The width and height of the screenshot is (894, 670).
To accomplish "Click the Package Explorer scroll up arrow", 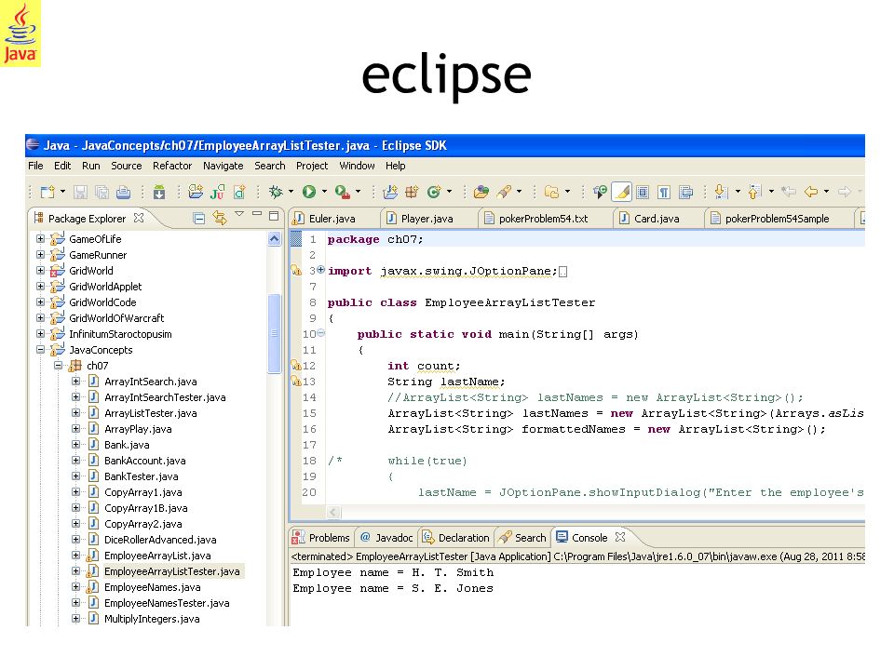I will tap(274, 239).
